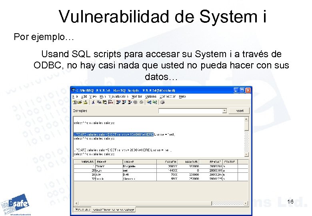Open the File menu
This screenshot has height=216, width=312.
click(x=75, y=96)
